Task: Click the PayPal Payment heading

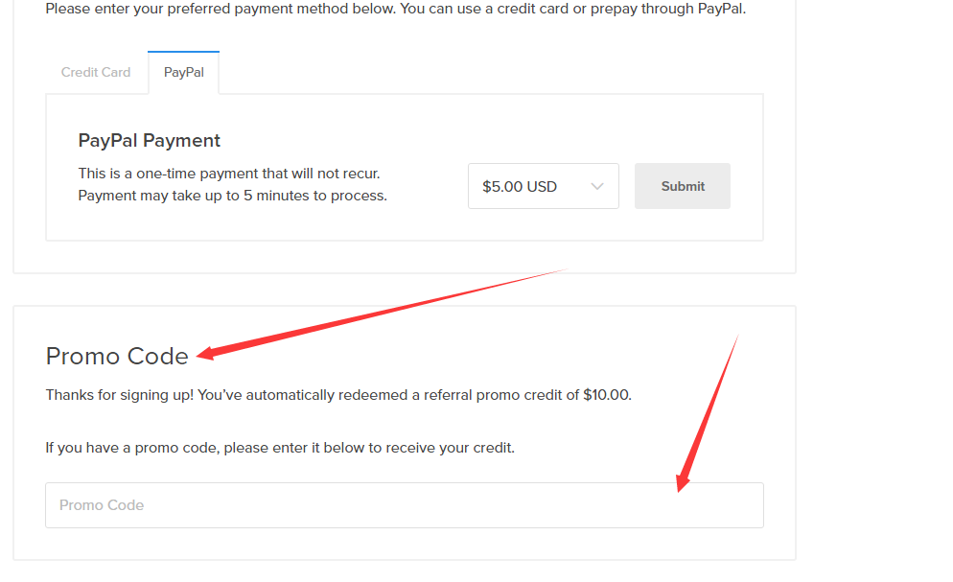Action: 150,141
